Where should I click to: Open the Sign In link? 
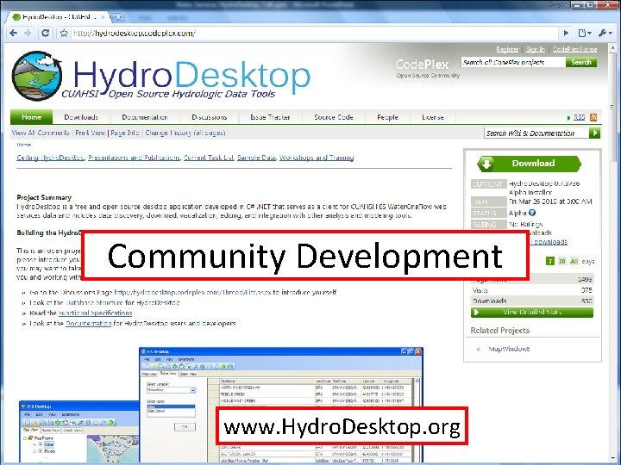click(x=536, y=49)
